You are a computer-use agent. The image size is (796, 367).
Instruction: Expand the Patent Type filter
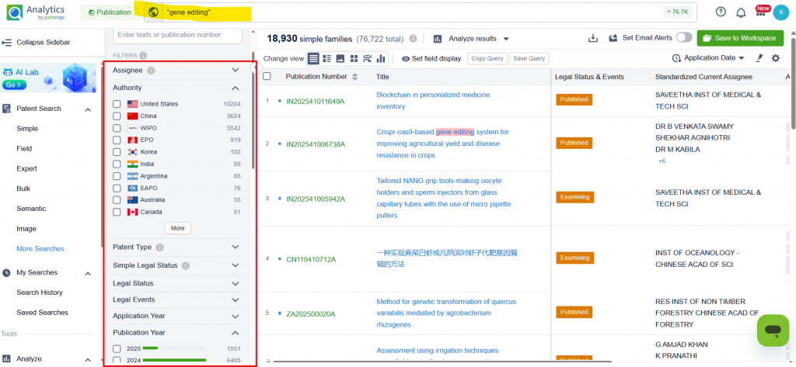235,247
